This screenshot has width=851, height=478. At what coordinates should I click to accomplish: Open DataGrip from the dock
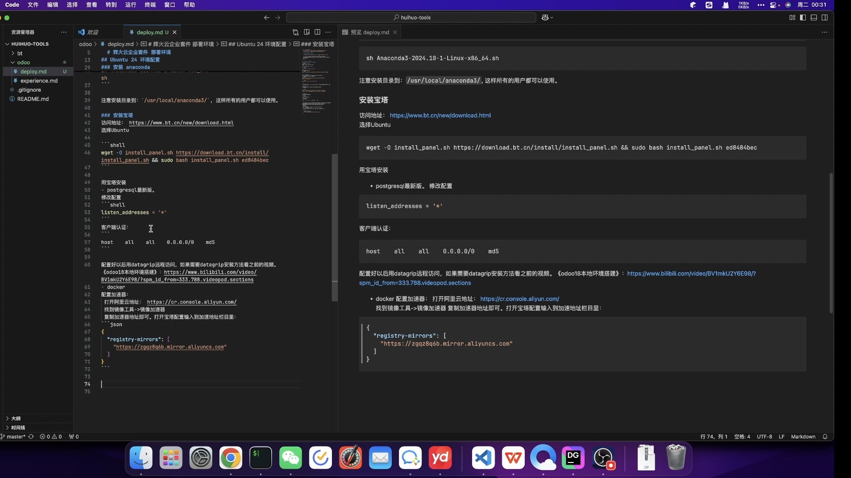(573, 458)
